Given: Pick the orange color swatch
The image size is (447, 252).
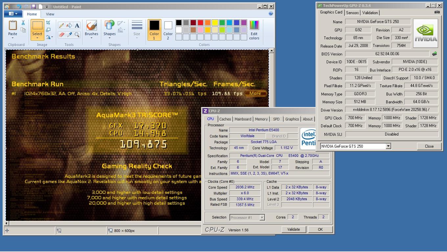Looking at the screenshot, I should [x=207, y=23].
